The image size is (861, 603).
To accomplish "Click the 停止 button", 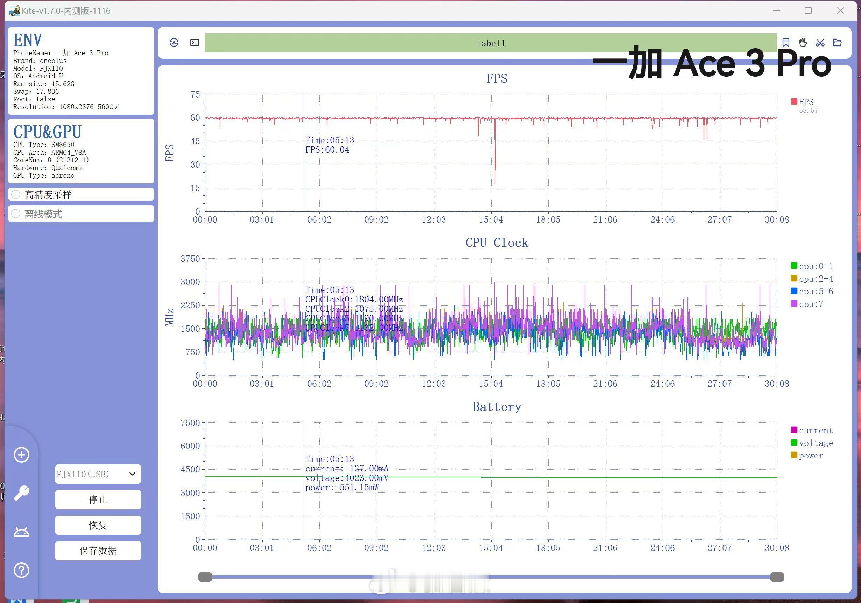I will pyautogui.click(x=98, y=499).
